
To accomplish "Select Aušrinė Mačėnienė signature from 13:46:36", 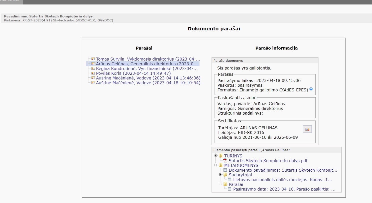I will 148,78.
